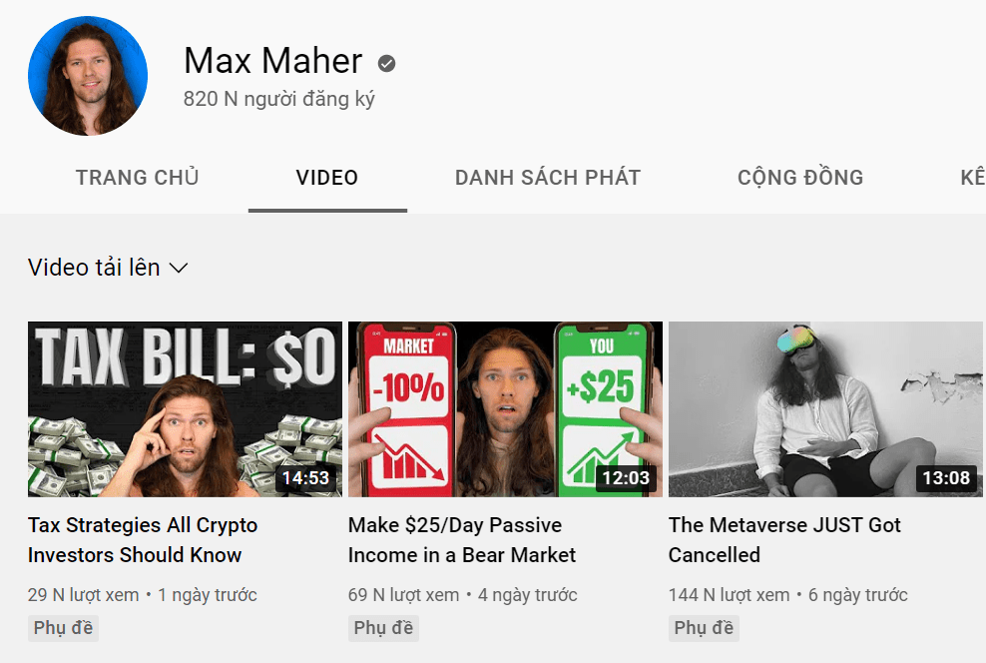Screen dimensions: 986x663
Task: Click the verified checkmark badge beside Max Maher
Action: (387, 63)
